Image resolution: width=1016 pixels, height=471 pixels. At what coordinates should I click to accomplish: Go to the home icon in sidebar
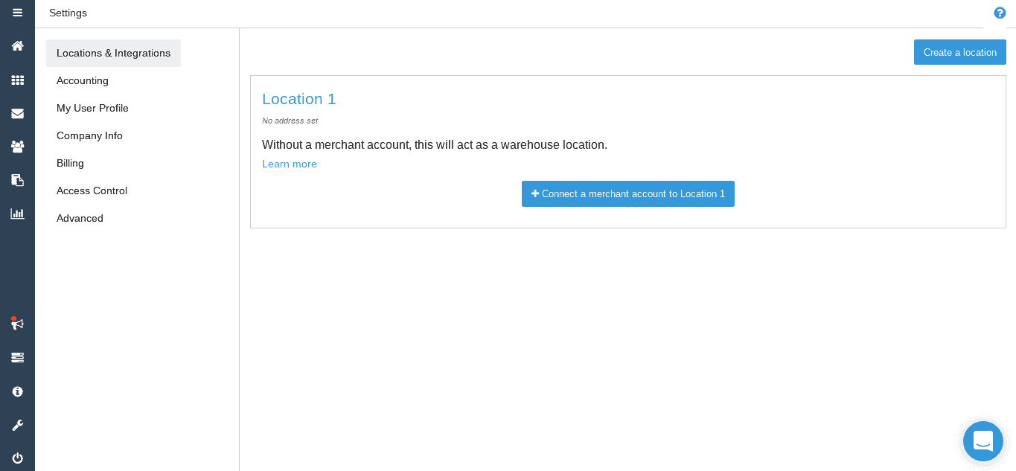[17, 46]
